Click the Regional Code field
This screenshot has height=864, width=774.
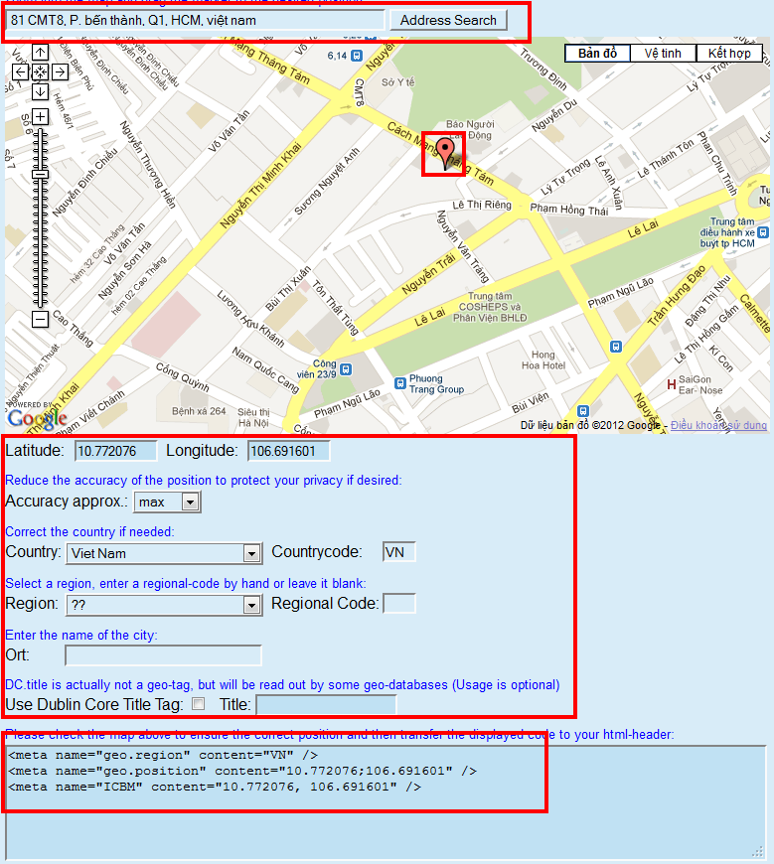(x=399, y=604)
